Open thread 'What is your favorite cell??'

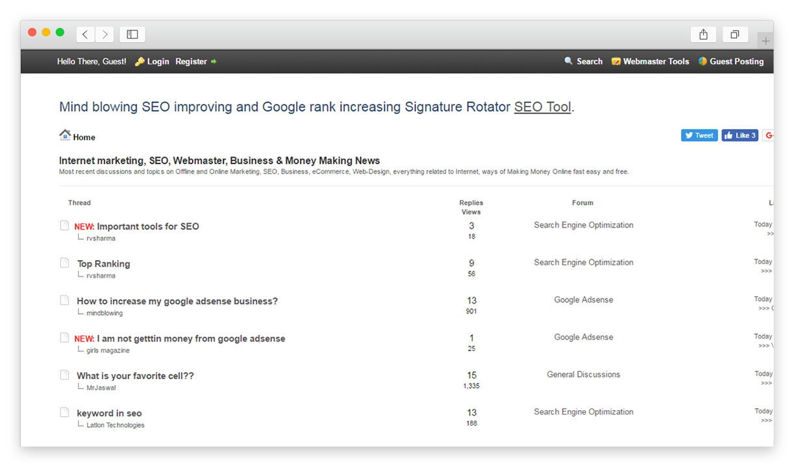(135, 376)
